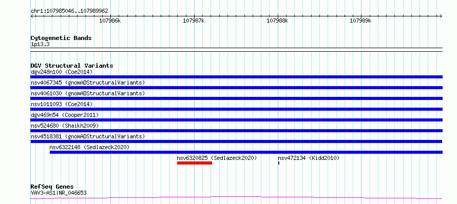457x204 pixels.
Task: Open nsv6320825 (Sedlazeck2020) label
Action: (x=217, y=158)
